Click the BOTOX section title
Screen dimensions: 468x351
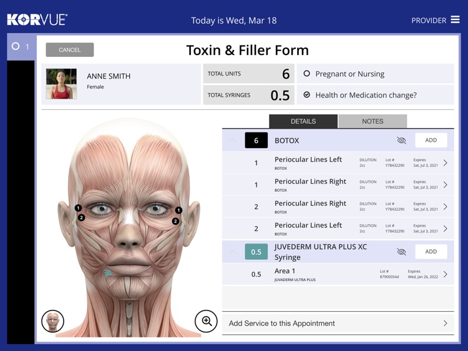pyautogui.click(x=287, y=141)
